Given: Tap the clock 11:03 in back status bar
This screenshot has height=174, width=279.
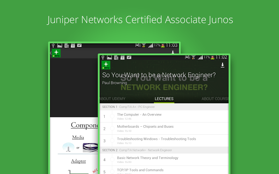Looking at the screenshot, I should 172,45.
